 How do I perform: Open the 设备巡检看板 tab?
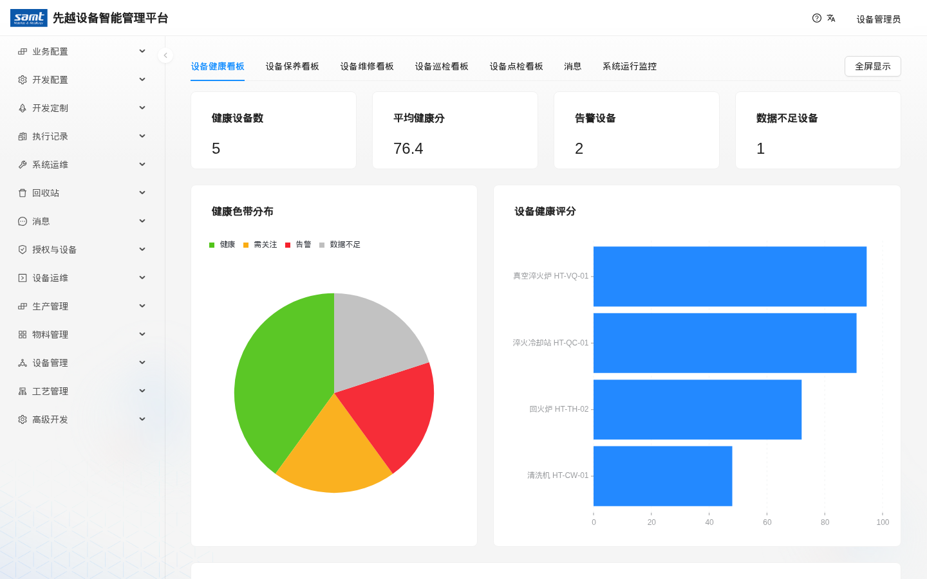click(x=442, y=66)
